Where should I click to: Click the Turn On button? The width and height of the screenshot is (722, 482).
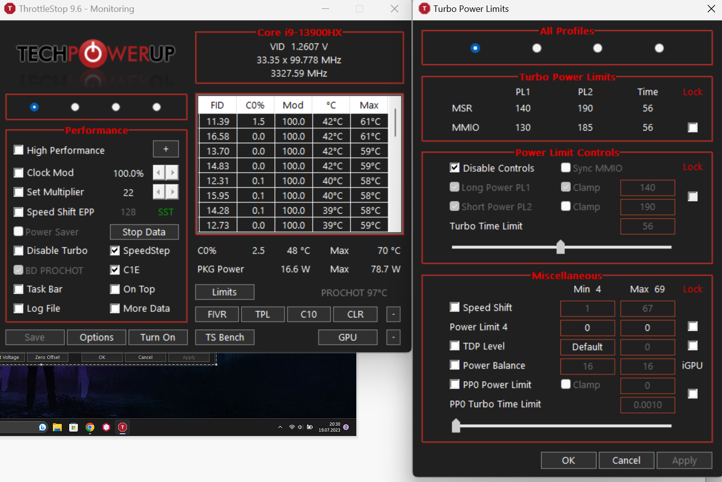coord(158,337)
